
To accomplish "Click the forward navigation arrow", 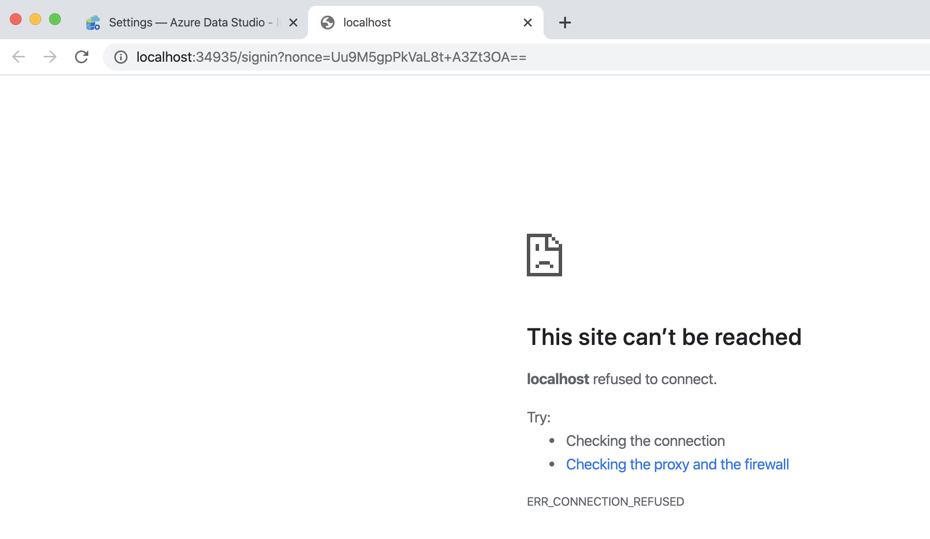I will tap(50, 57).
